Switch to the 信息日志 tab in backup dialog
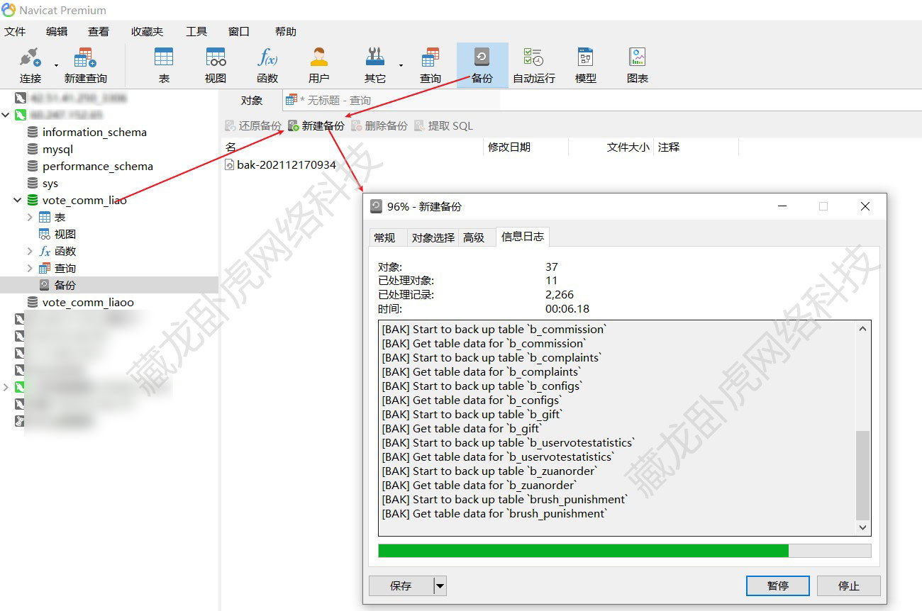Image resolution: width=922 pixels, height=611 pixels. [x=523, y=237]
